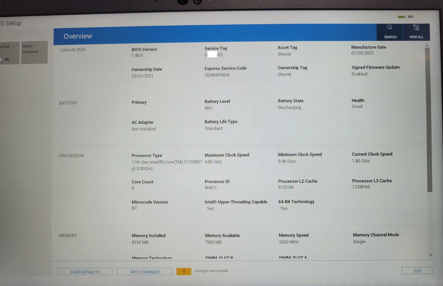The width and height of the screenshot is (443, 286).
Task: Select Battery Level 88% value
Action: click(x=208, y=108)
